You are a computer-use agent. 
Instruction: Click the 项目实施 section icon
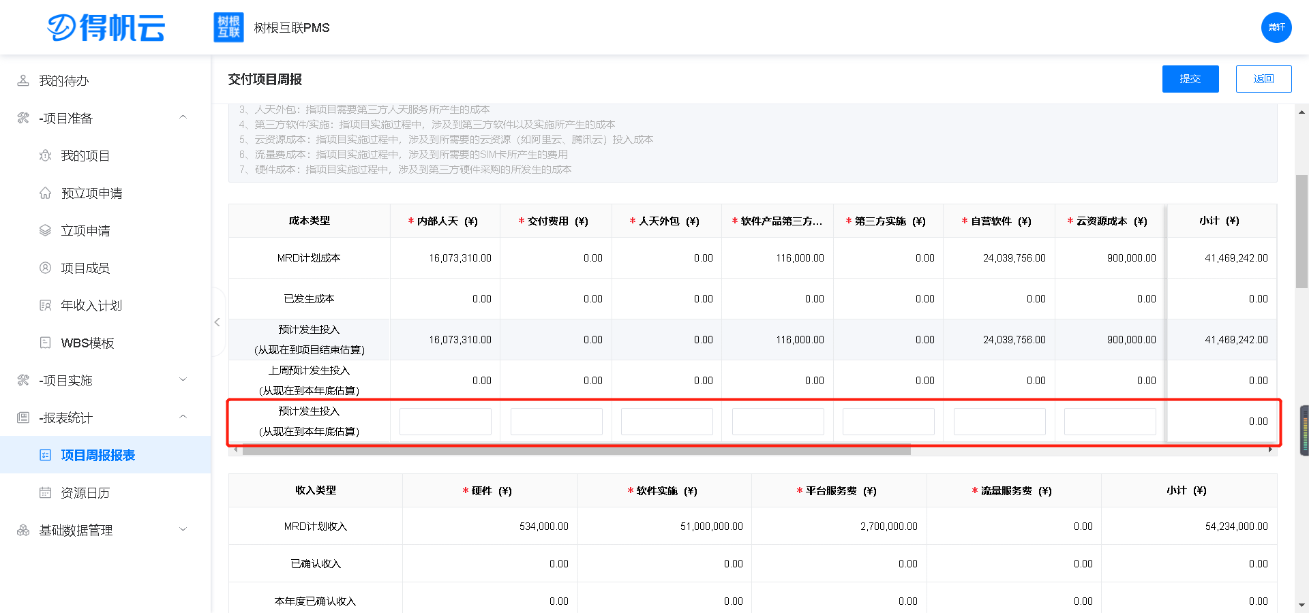tap(23, 380)
